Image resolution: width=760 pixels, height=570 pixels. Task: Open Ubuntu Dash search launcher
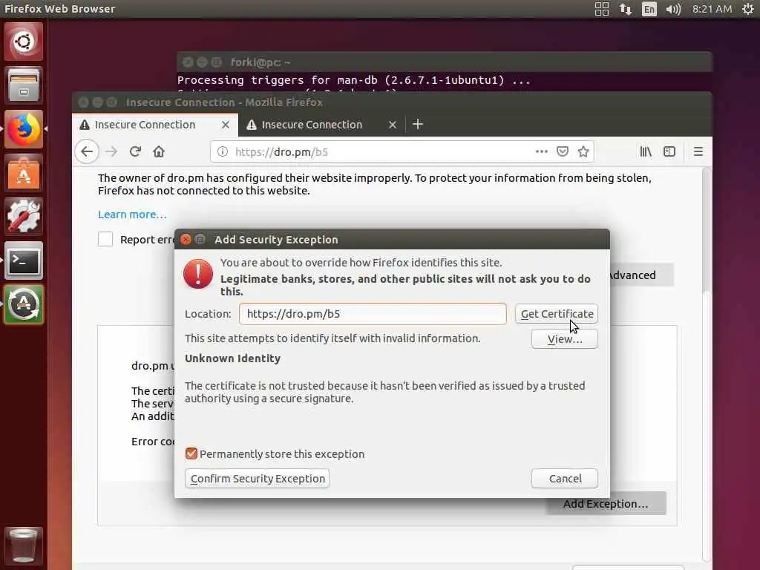(x=23, y=42)
